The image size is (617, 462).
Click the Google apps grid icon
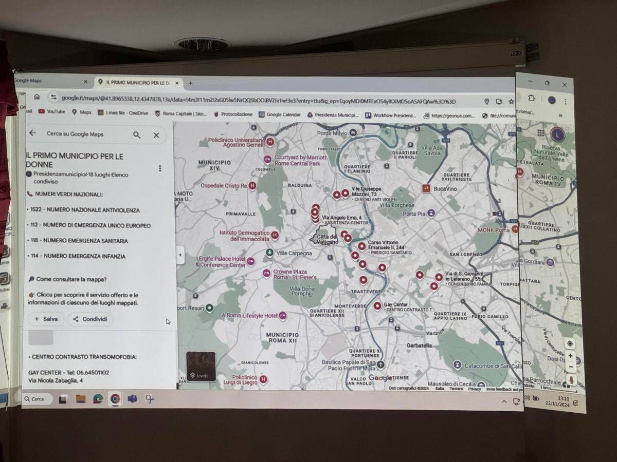(x=540, y=132)
